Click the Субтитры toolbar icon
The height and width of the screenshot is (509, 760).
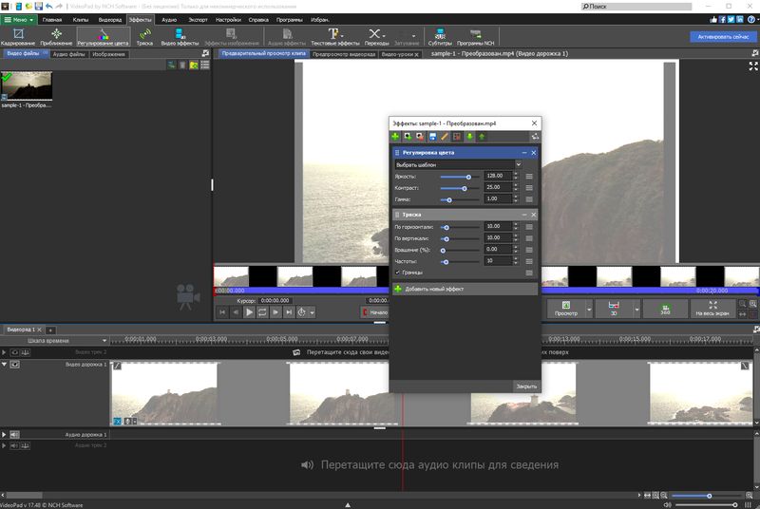click(x=439, y=36)
